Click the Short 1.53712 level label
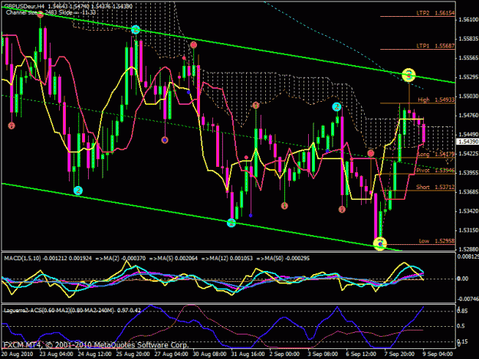The image size is (479, 359). (x=435, y=187)
